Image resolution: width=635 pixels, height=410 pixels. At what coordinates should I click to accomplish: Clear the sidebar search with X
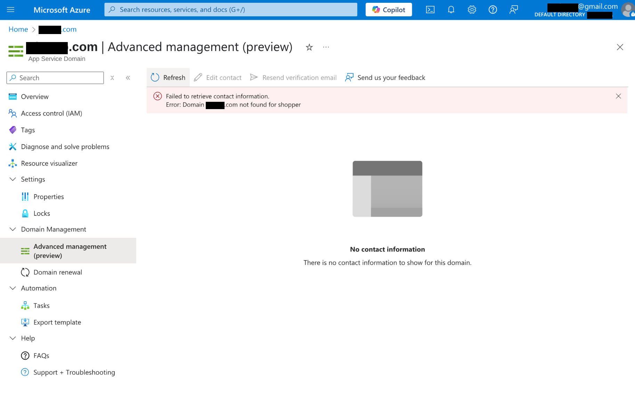pyautogui.click(x=112, y=78)
